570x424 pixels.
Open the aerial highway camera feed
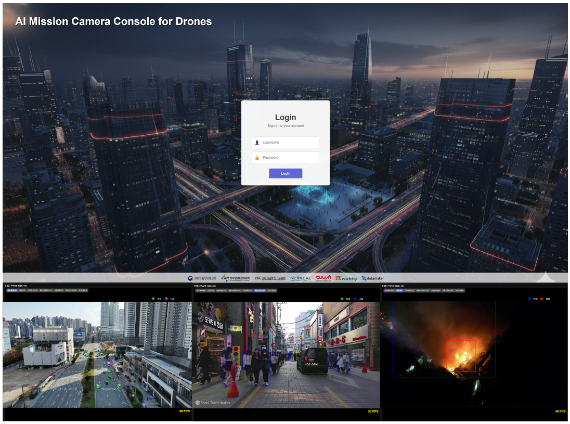click(97, 355)
